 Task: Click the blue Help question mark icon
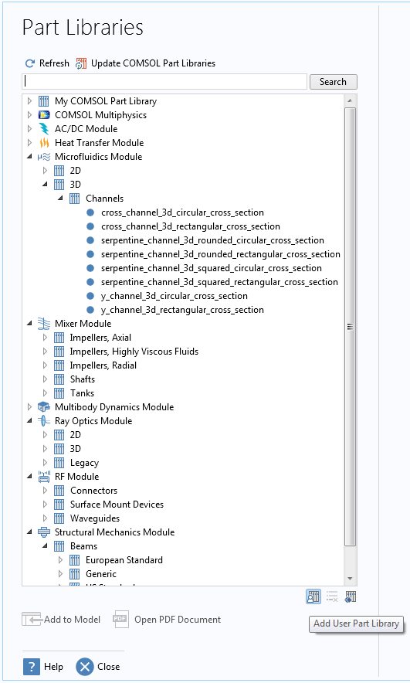pos(32,667)
